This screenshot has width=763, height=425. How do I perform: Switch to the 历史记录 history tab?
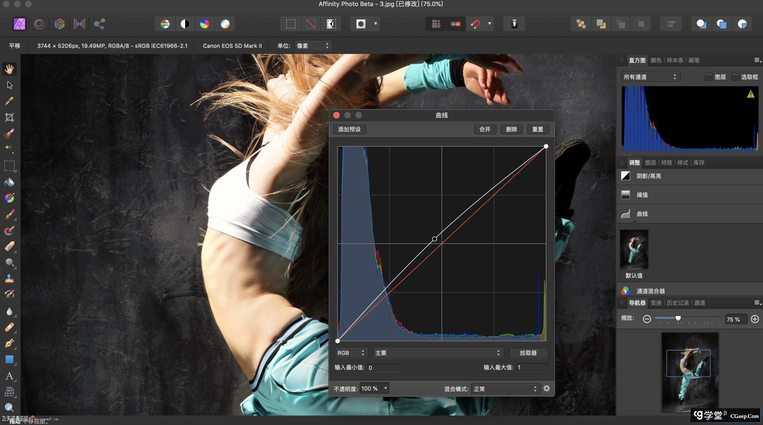point(677,303)
